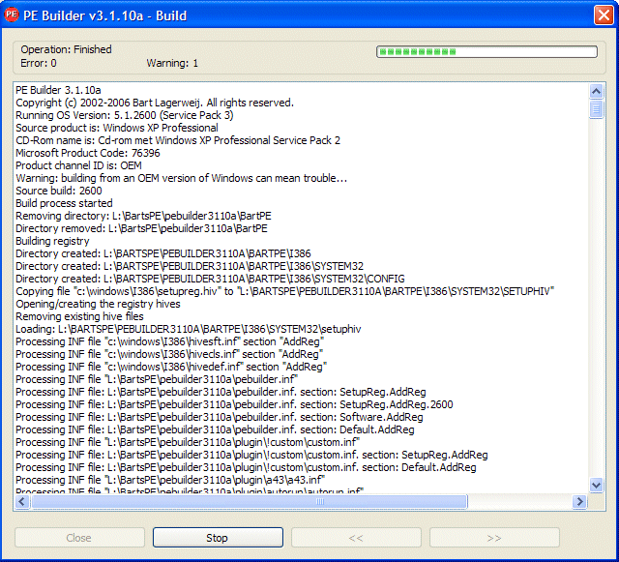Select 'Opening/creating the registry hives' line

tap(98, 304)
